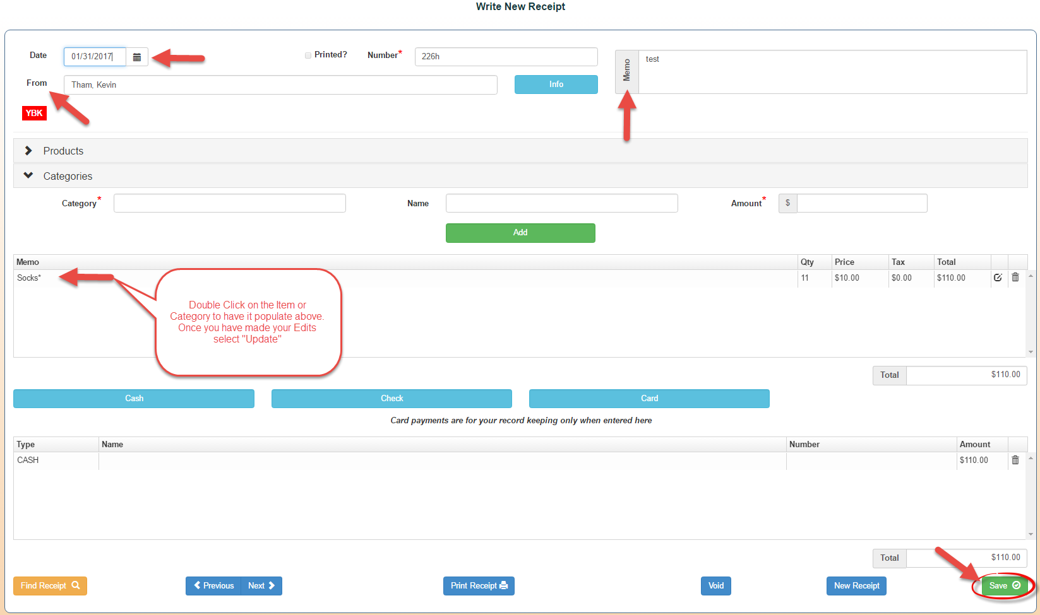Viewport: 1040px width, 615px height.
Task: Open the date picker calendar icon
Action: coord(137,57)
